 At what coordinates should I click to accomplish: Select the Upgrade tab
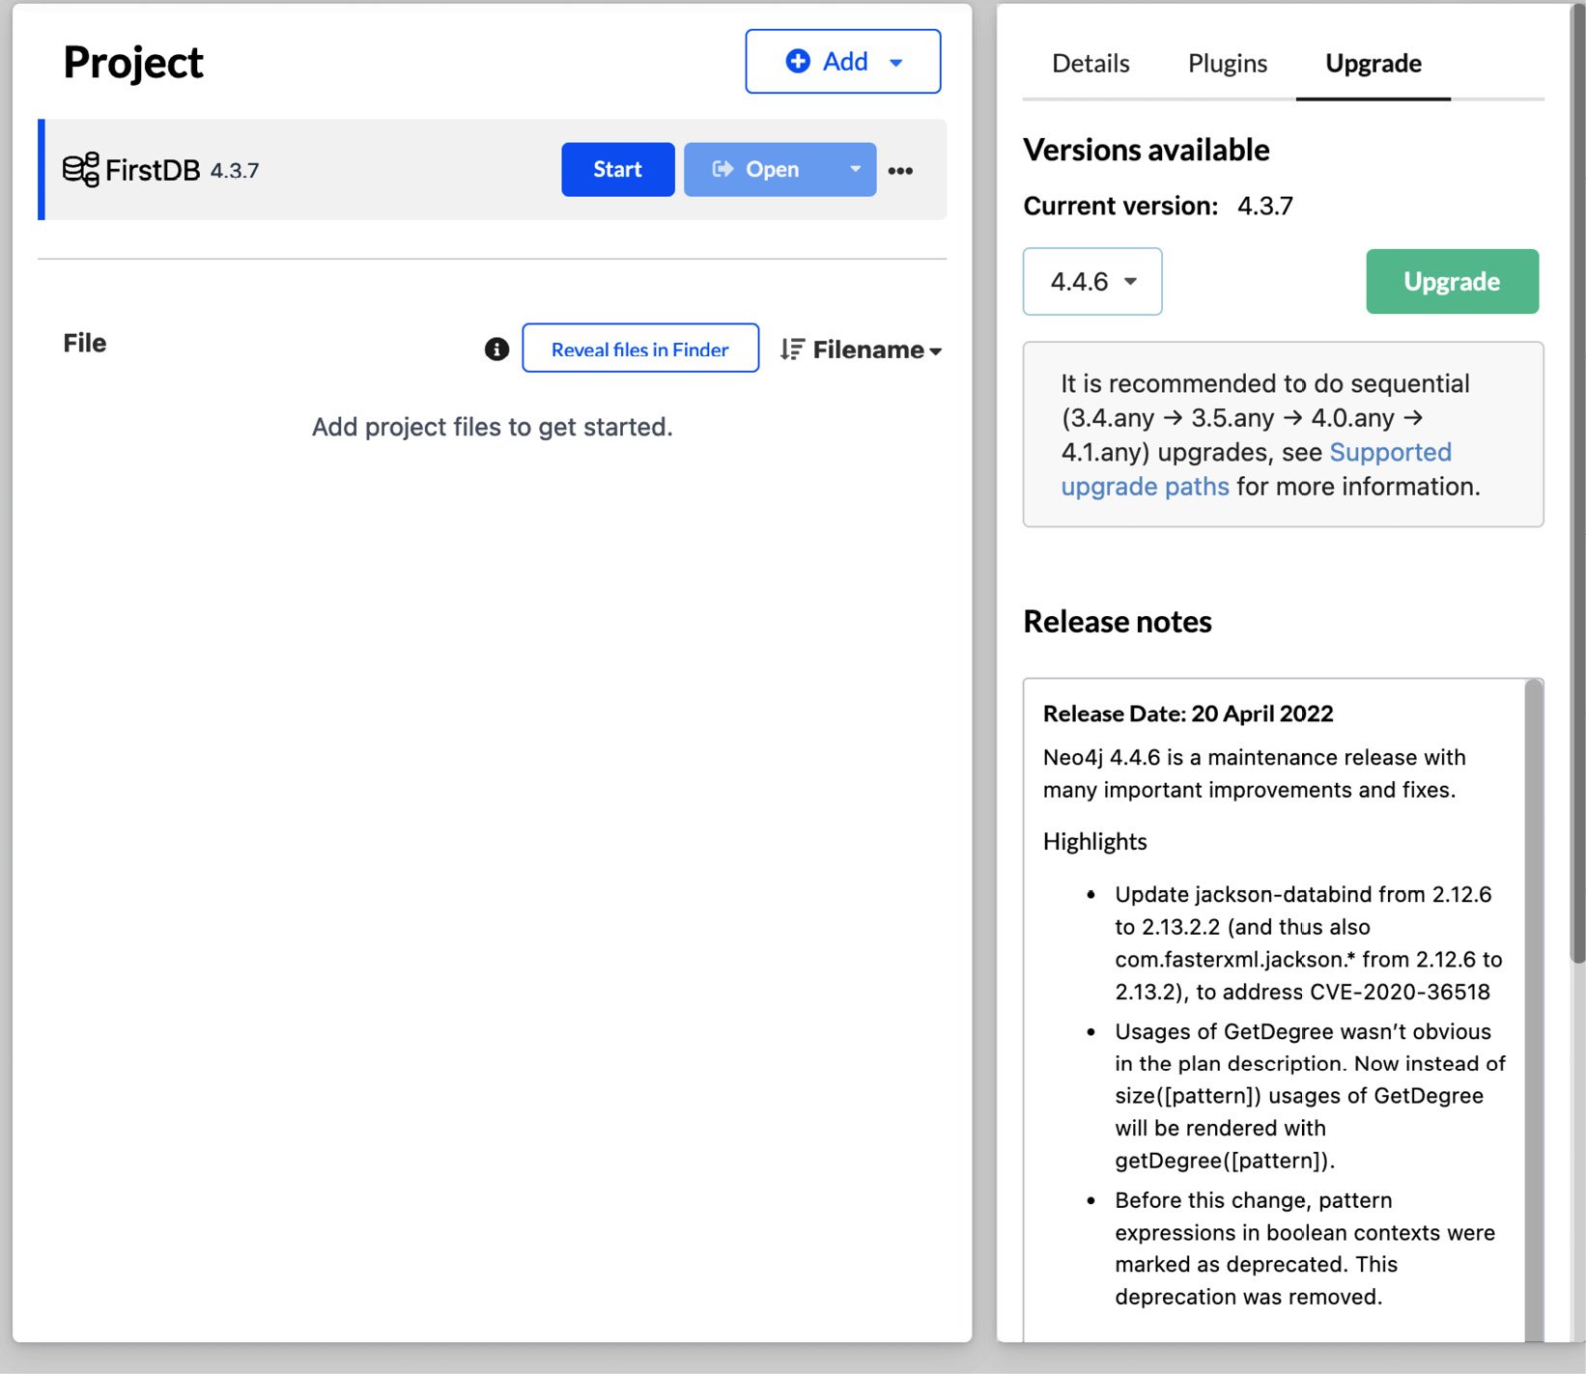coord(1374,64)
